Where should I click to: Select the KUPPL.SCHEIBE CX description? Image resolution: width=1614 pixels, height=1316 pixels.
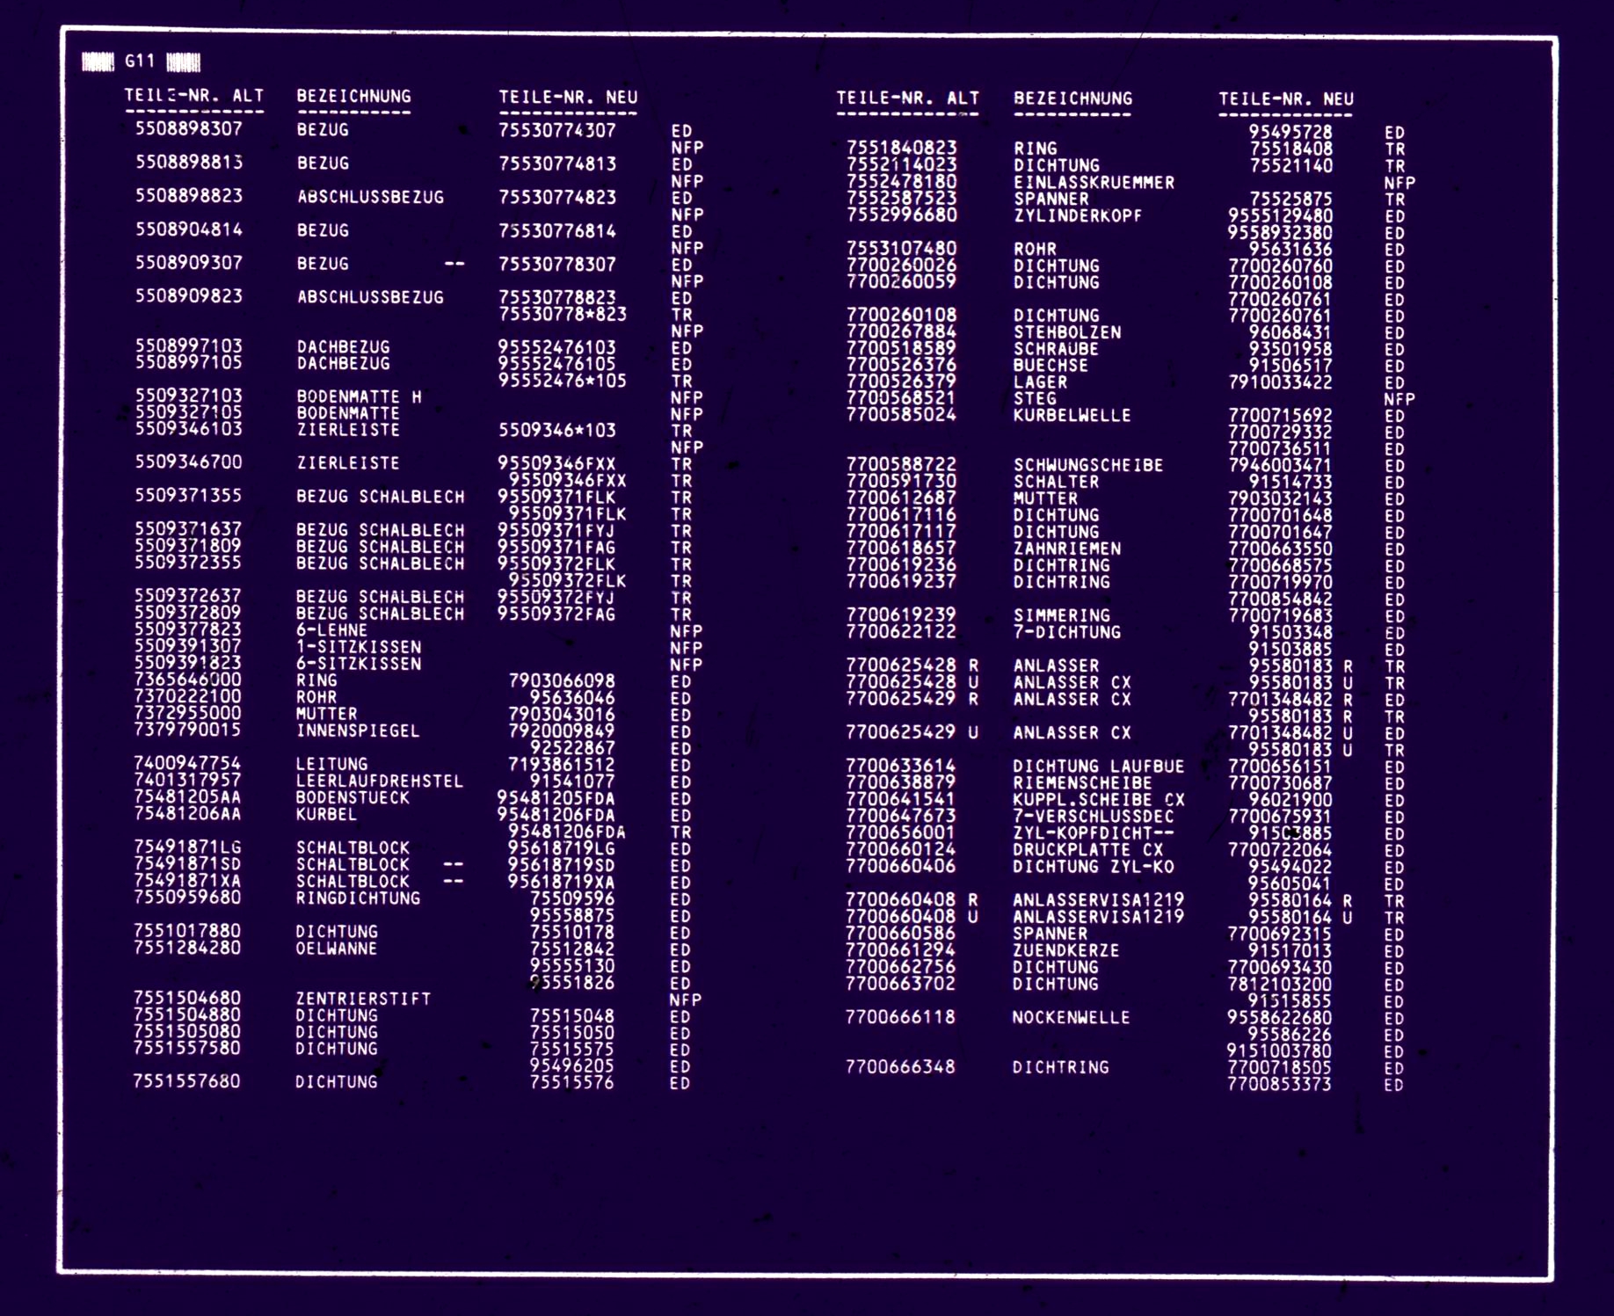click(1099, 800)
